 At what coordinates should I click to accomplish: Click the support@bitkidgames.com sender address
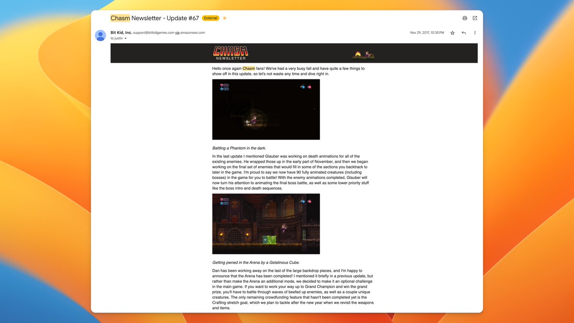154,33
